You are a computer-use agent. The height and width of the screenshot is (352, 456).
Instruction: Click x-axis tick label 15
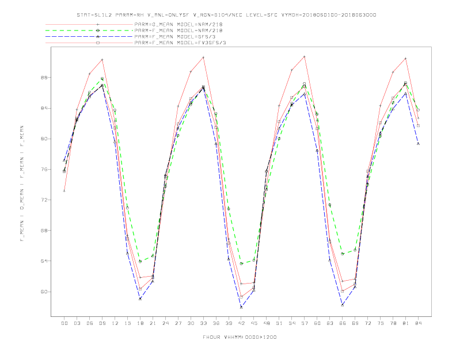pos(127,323)
